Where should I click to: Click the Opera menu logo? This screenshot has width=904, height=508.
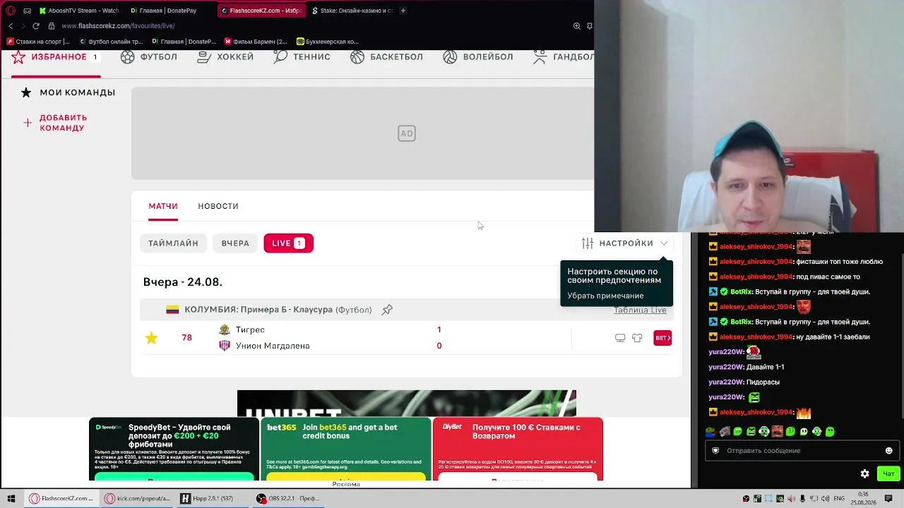click(x=11, y=11)
